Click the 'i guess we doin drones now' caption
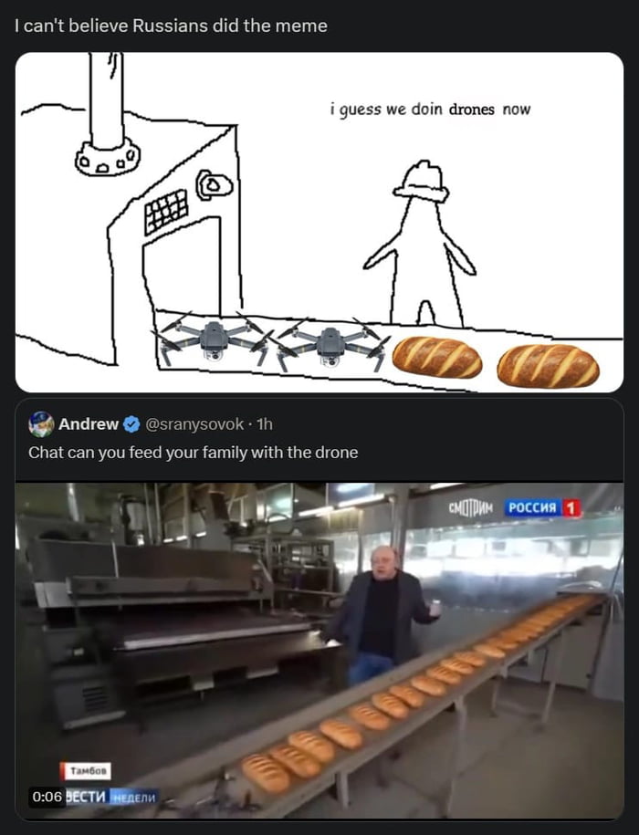The width and height of the screenshot is (639, 835). click(x=430, y=110)
